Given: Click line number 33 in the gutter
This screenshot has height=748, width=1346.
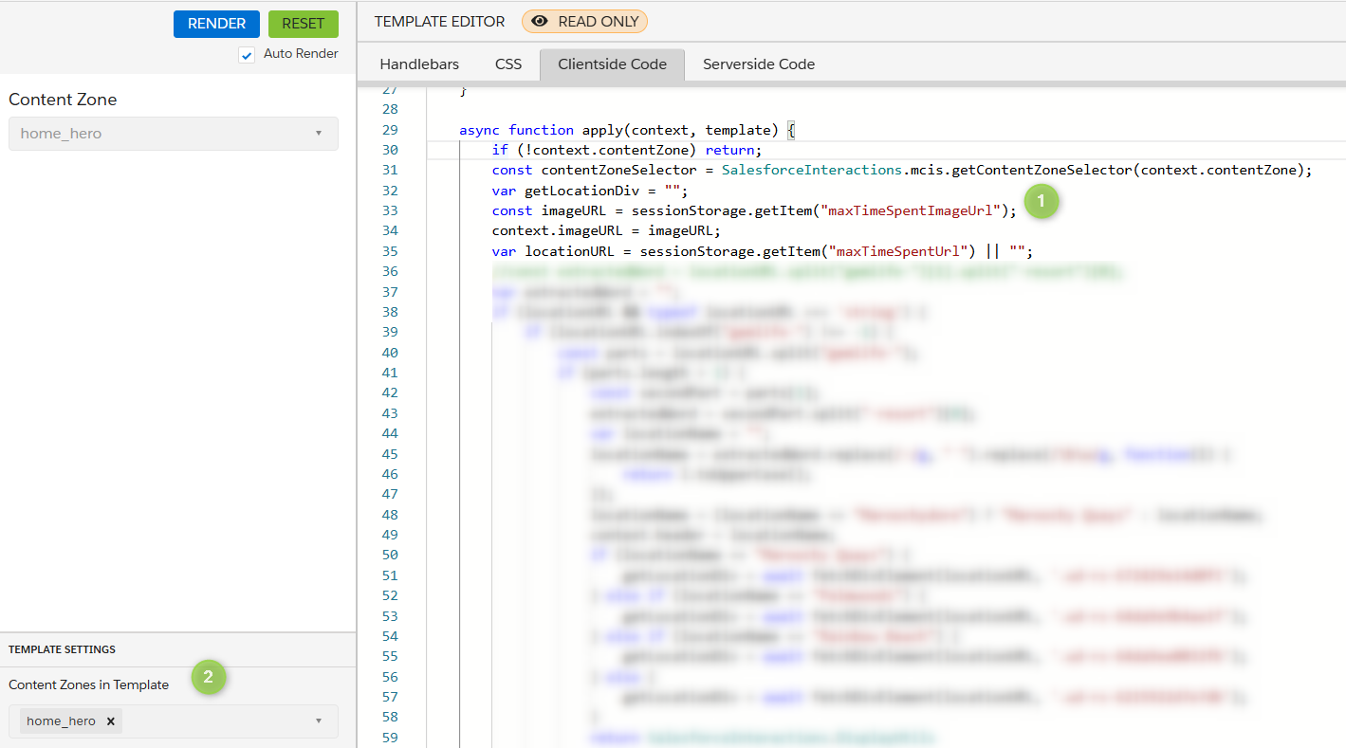Looking at the screenshot, I should point(389,210).
